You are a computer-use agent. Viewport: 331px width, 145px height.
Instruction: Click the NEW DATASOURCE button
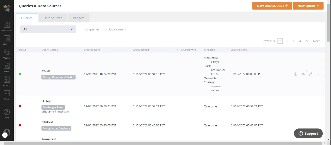(x=272, y=6)
